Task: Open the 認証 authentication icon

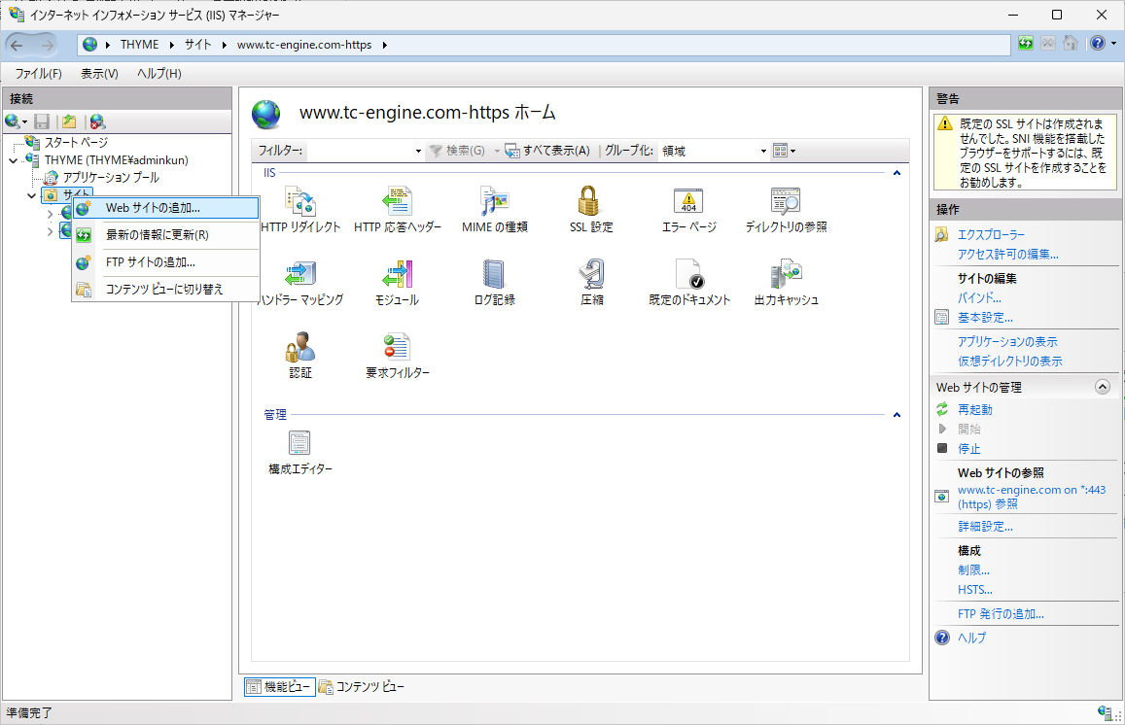Action: [x=300, y=347]
